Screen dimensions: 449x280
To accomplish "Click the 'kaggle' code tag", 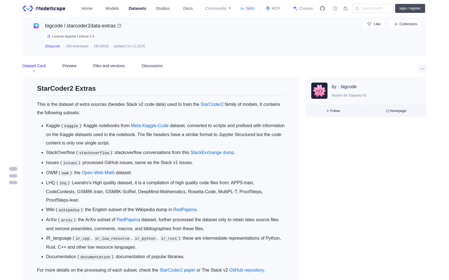I will pos(71,126).
